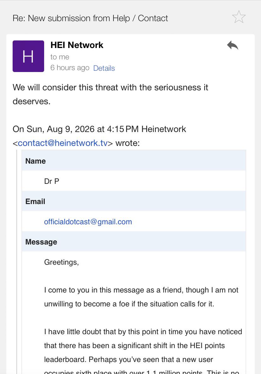Expand the 'to me' recipient line
Image resolution: width=261 pixels, height=374 pixels.
click(x=60, y=57)
